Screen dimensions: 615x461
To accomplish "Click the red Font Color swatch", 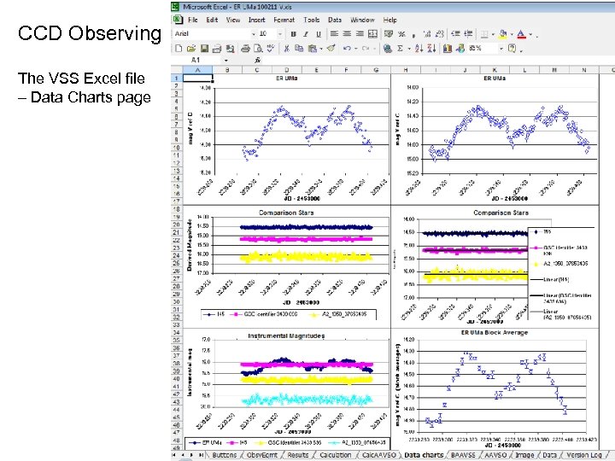I will pos(521,34).
